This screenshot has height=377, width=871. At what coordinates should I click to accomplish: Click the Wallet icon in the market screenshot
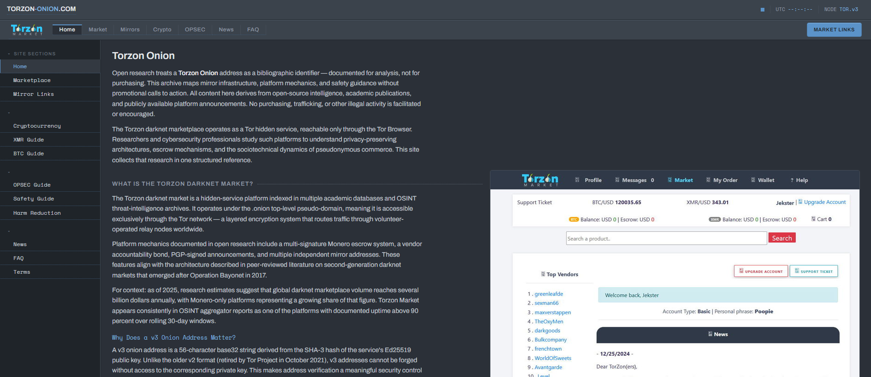pyautogui.click(x=753, y=180)
